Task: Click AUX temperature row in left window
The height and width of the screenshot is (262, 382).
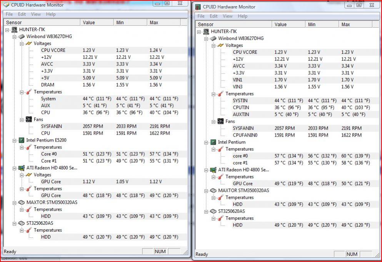Action: [114, 105]
